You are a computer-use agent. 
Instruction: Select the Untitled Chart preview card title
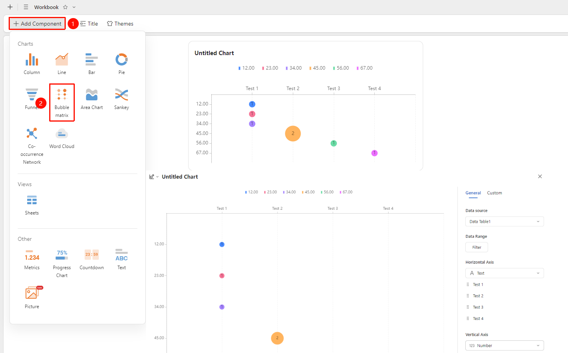pos(214,53)
